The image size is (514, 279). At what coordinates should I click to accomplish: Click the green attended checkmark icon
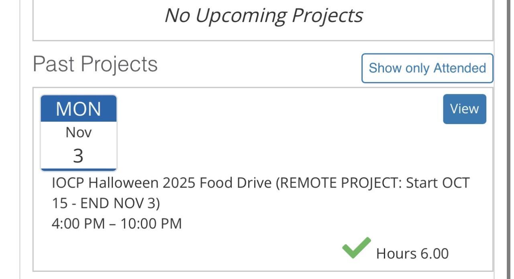pyautogui.click(x=356, y=248)
